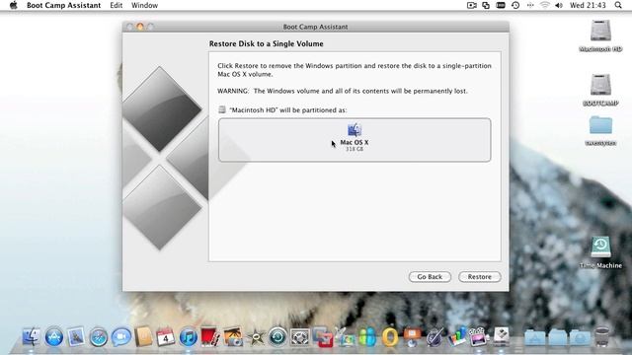This screenshot has height=355, width=632.
Task: Open iPhoto from the Dock
Action: click(233, 337)
